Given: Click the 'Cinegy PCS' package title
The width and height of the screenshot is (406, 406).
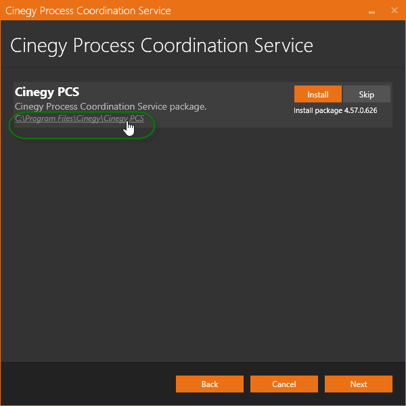Looking at the screenshot, I should [47, 92].
